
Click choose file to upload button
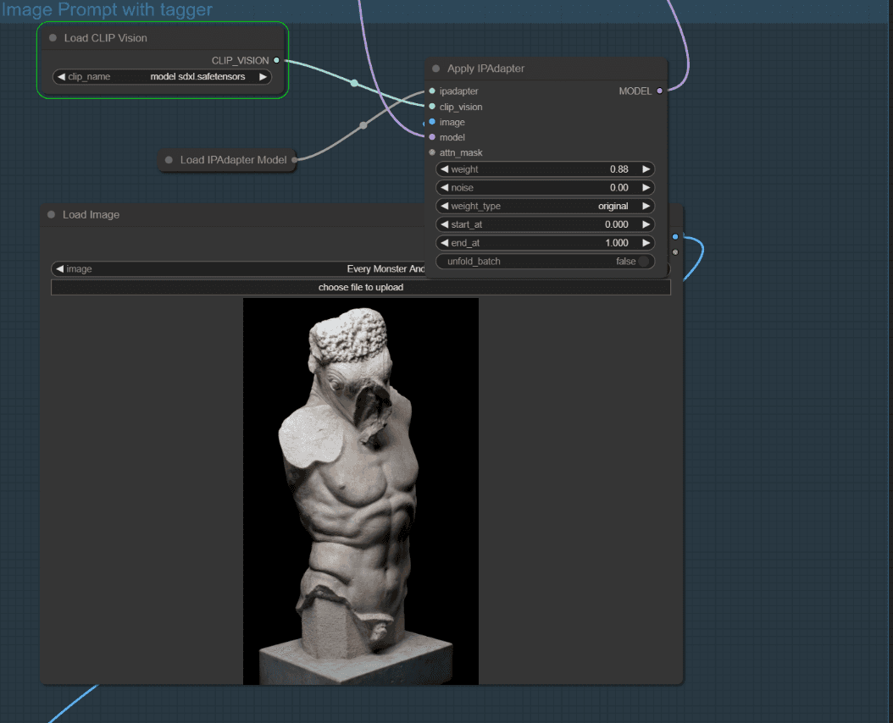[360, 287]
